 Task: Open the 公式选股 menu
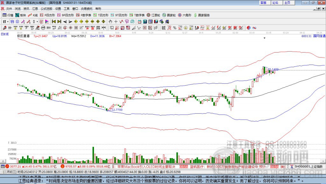click(46, 9)
